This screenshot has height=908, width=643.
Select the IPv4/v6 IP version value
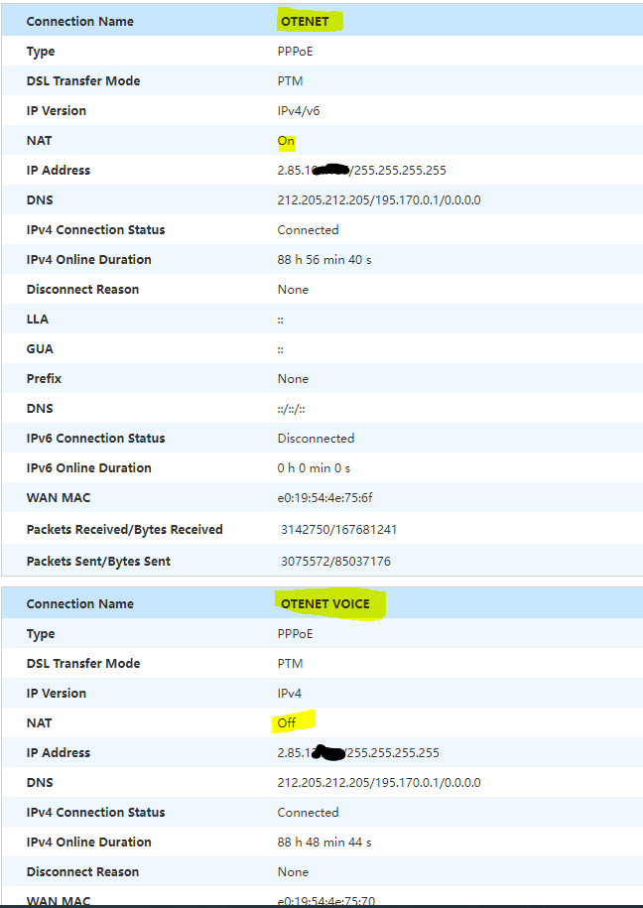click(x=299, y=110)
